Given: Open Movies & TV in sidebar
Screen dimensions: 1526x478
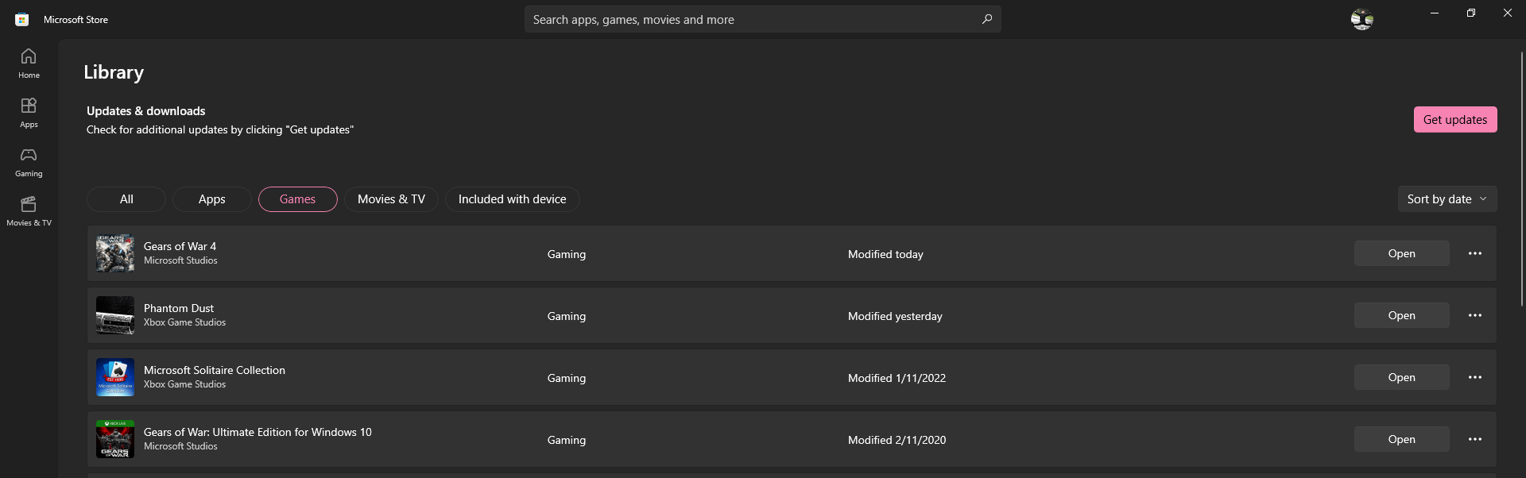Looking at the screenshot, I should 29,211.
